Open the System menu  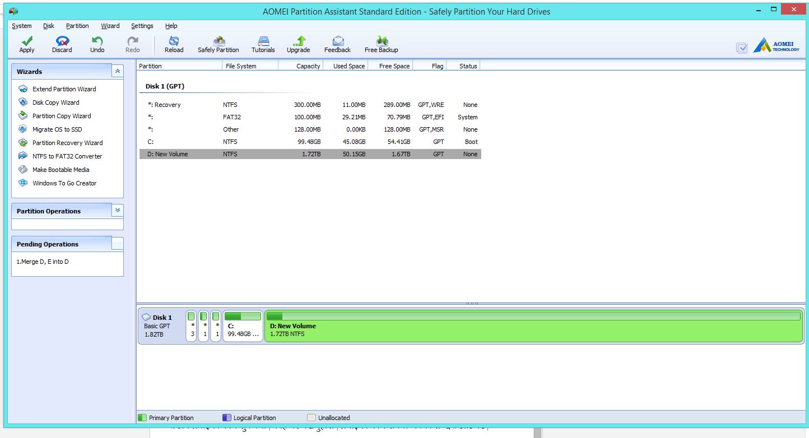point(22,26)
